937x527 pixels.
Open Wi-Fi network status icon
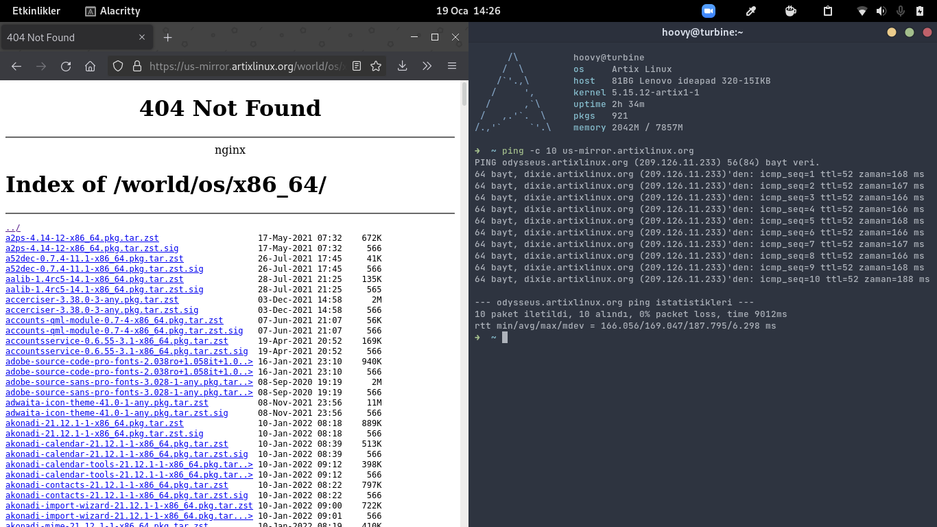(x=862, y=11)
